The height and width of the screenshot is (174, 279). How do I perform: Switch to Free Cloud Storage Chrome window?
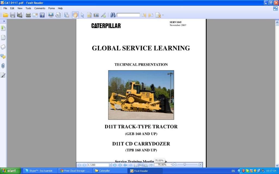tap(75, 171)
